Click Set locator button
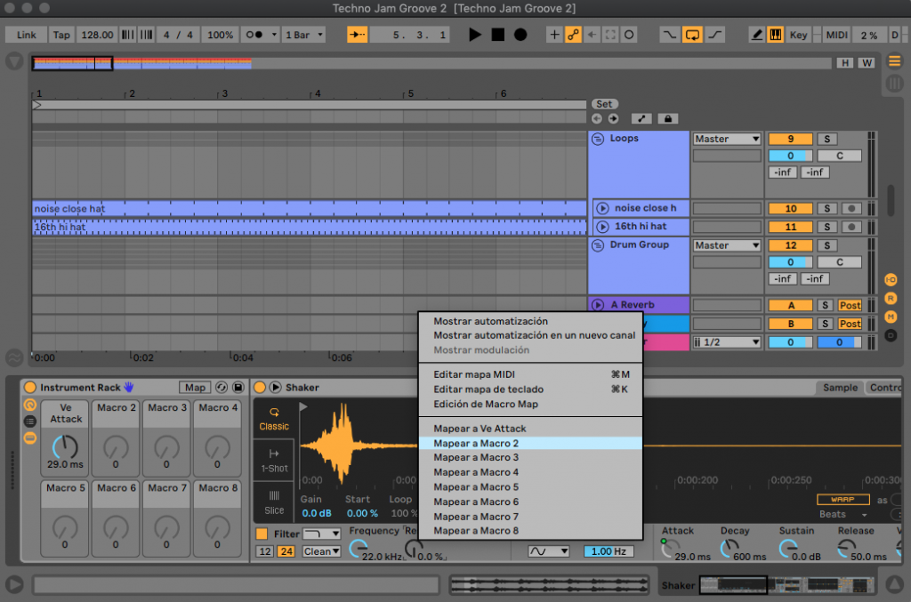The width and height of the screenshot is (911, 602). click(604, 104)
